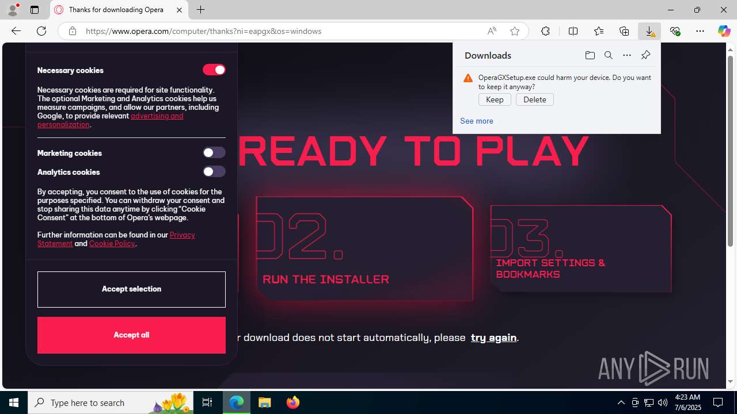Click Run the Installer step card
Image resolution: width=737 pixels, height=414 pixels.
tap(364, 248)
